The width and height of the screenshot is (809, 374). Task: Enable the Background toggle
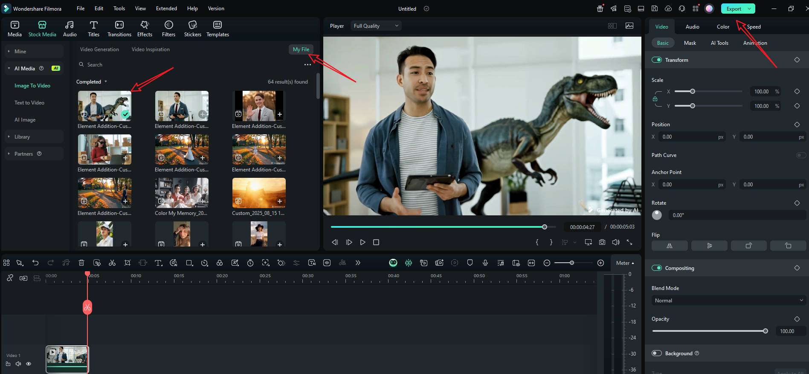[657, 354]
